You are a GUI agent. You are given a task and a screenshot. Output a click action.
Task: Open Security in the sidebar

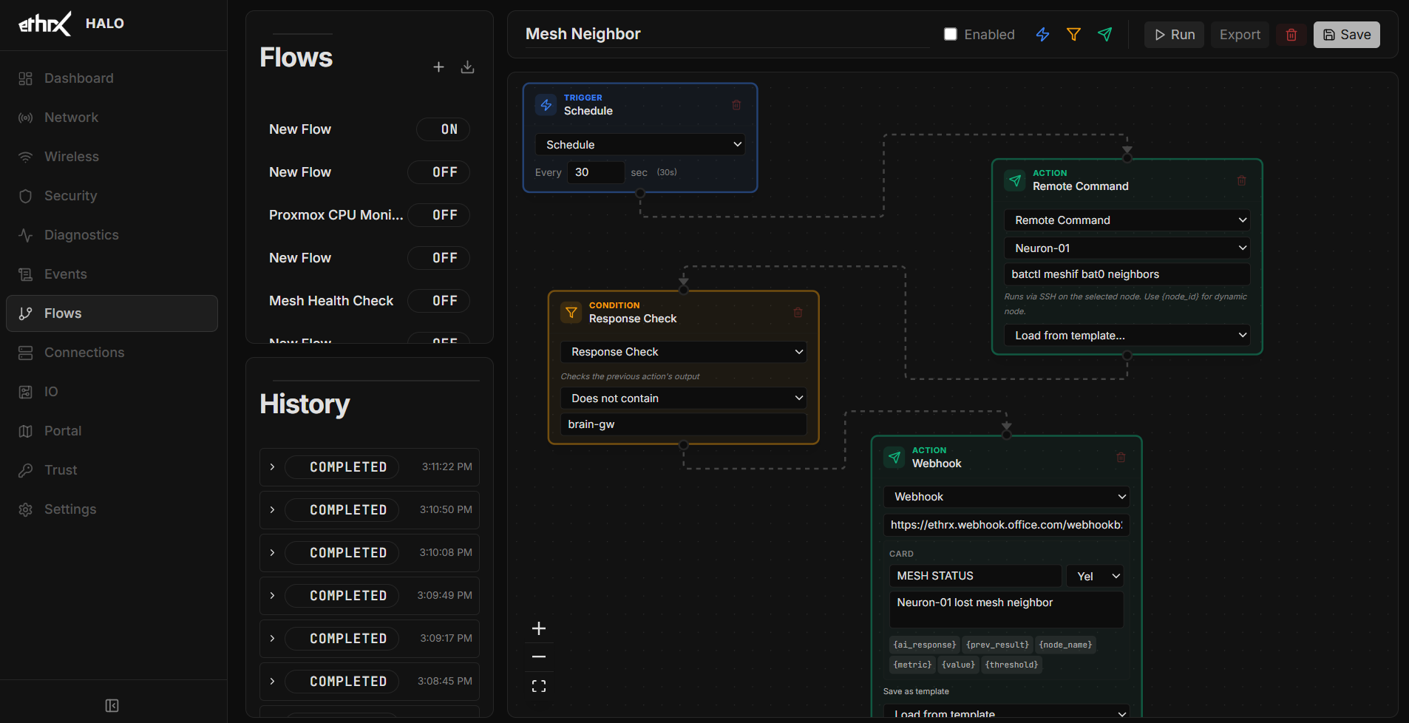coord(112,196)
